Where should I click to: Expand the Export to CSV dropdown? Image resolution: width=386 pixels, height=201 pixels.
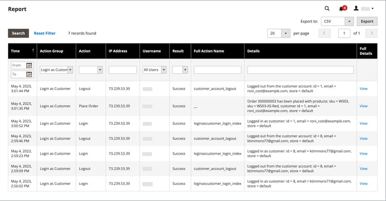[x=349, y=22]
